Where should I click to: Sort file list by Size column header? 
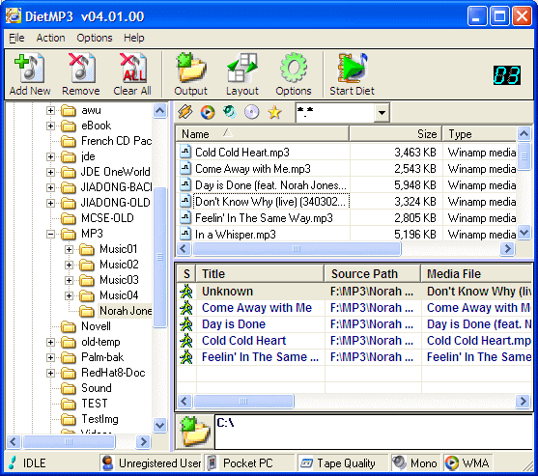[x=396, y=134]
